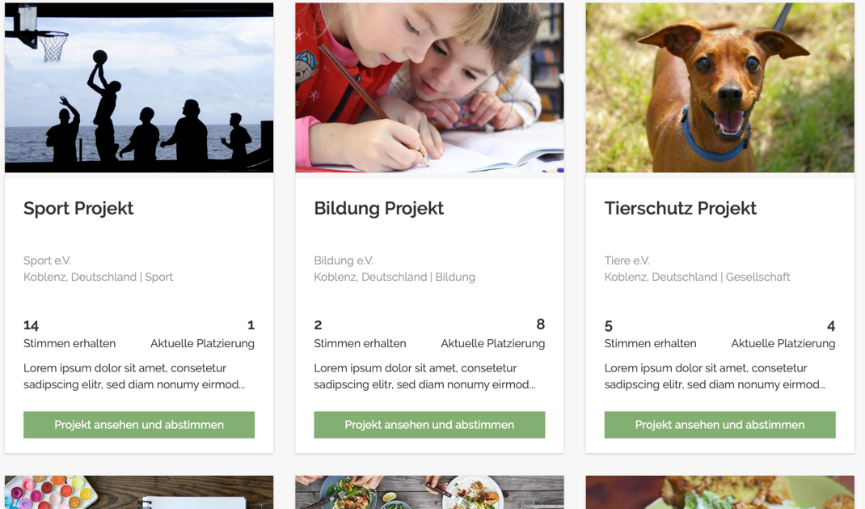
Task: Select the Sport Projekt 14 votes count
Action: 31,325
